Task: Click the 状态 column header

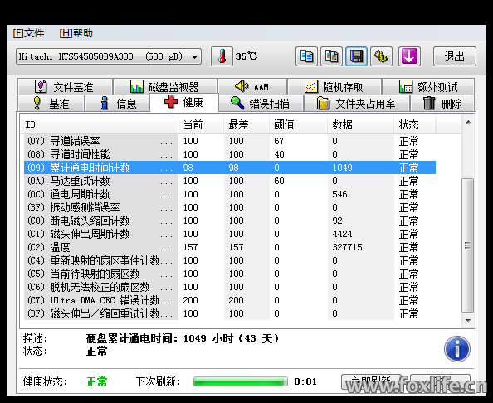Action: (x=415, y=124)
